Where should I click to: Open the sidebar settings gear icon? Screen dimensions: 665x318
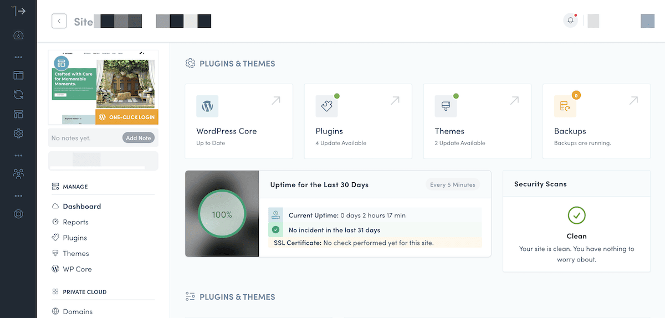(x=18, y=134)
